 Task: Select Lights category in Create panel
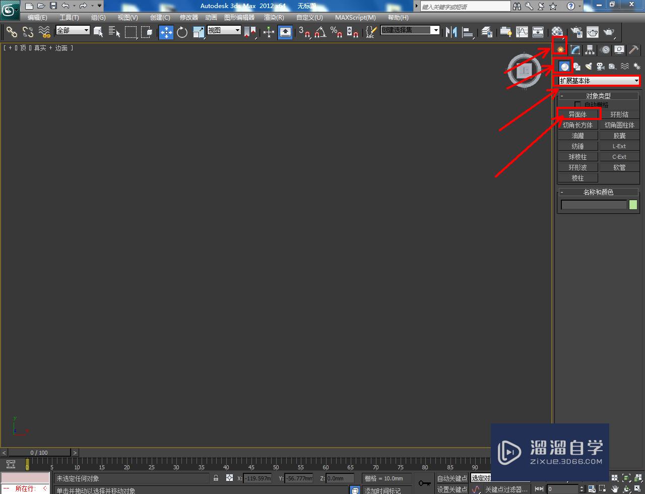tap(589, 66)
